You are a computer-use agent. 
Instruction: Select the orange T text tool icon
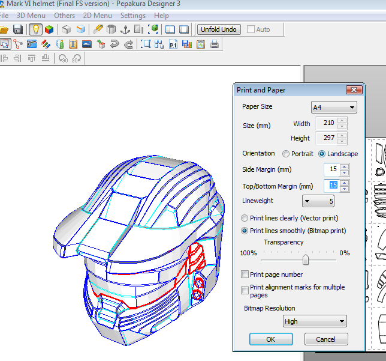click(73, 44)
